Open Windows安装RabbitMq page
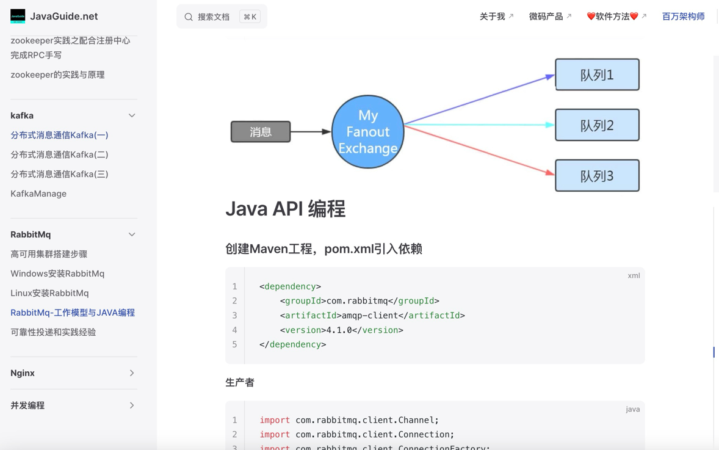719x450 pixels. point(57,274)
